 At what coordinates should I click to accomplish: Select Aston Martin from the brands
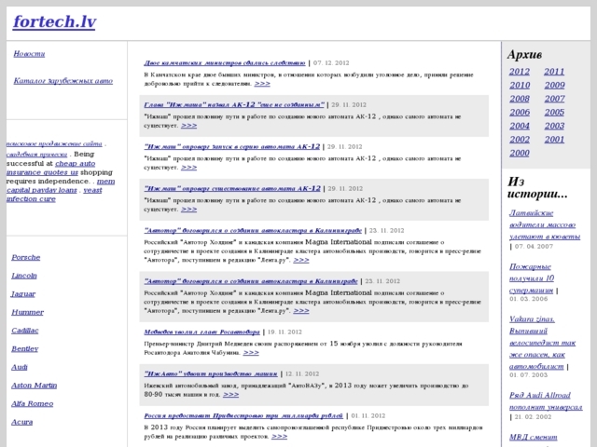click(34, 384)
